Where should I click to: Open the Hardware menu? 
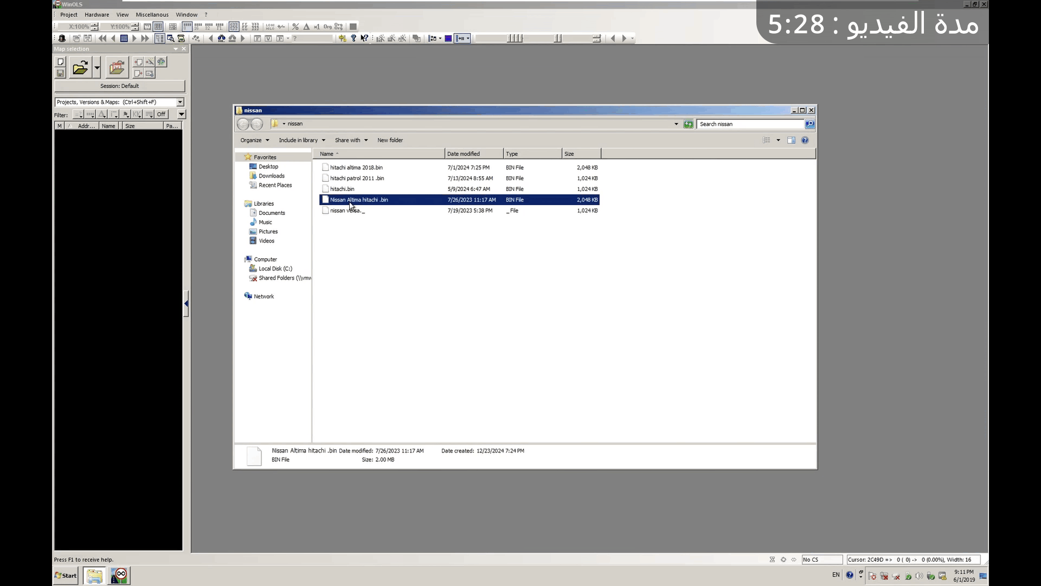pos(97,15)
